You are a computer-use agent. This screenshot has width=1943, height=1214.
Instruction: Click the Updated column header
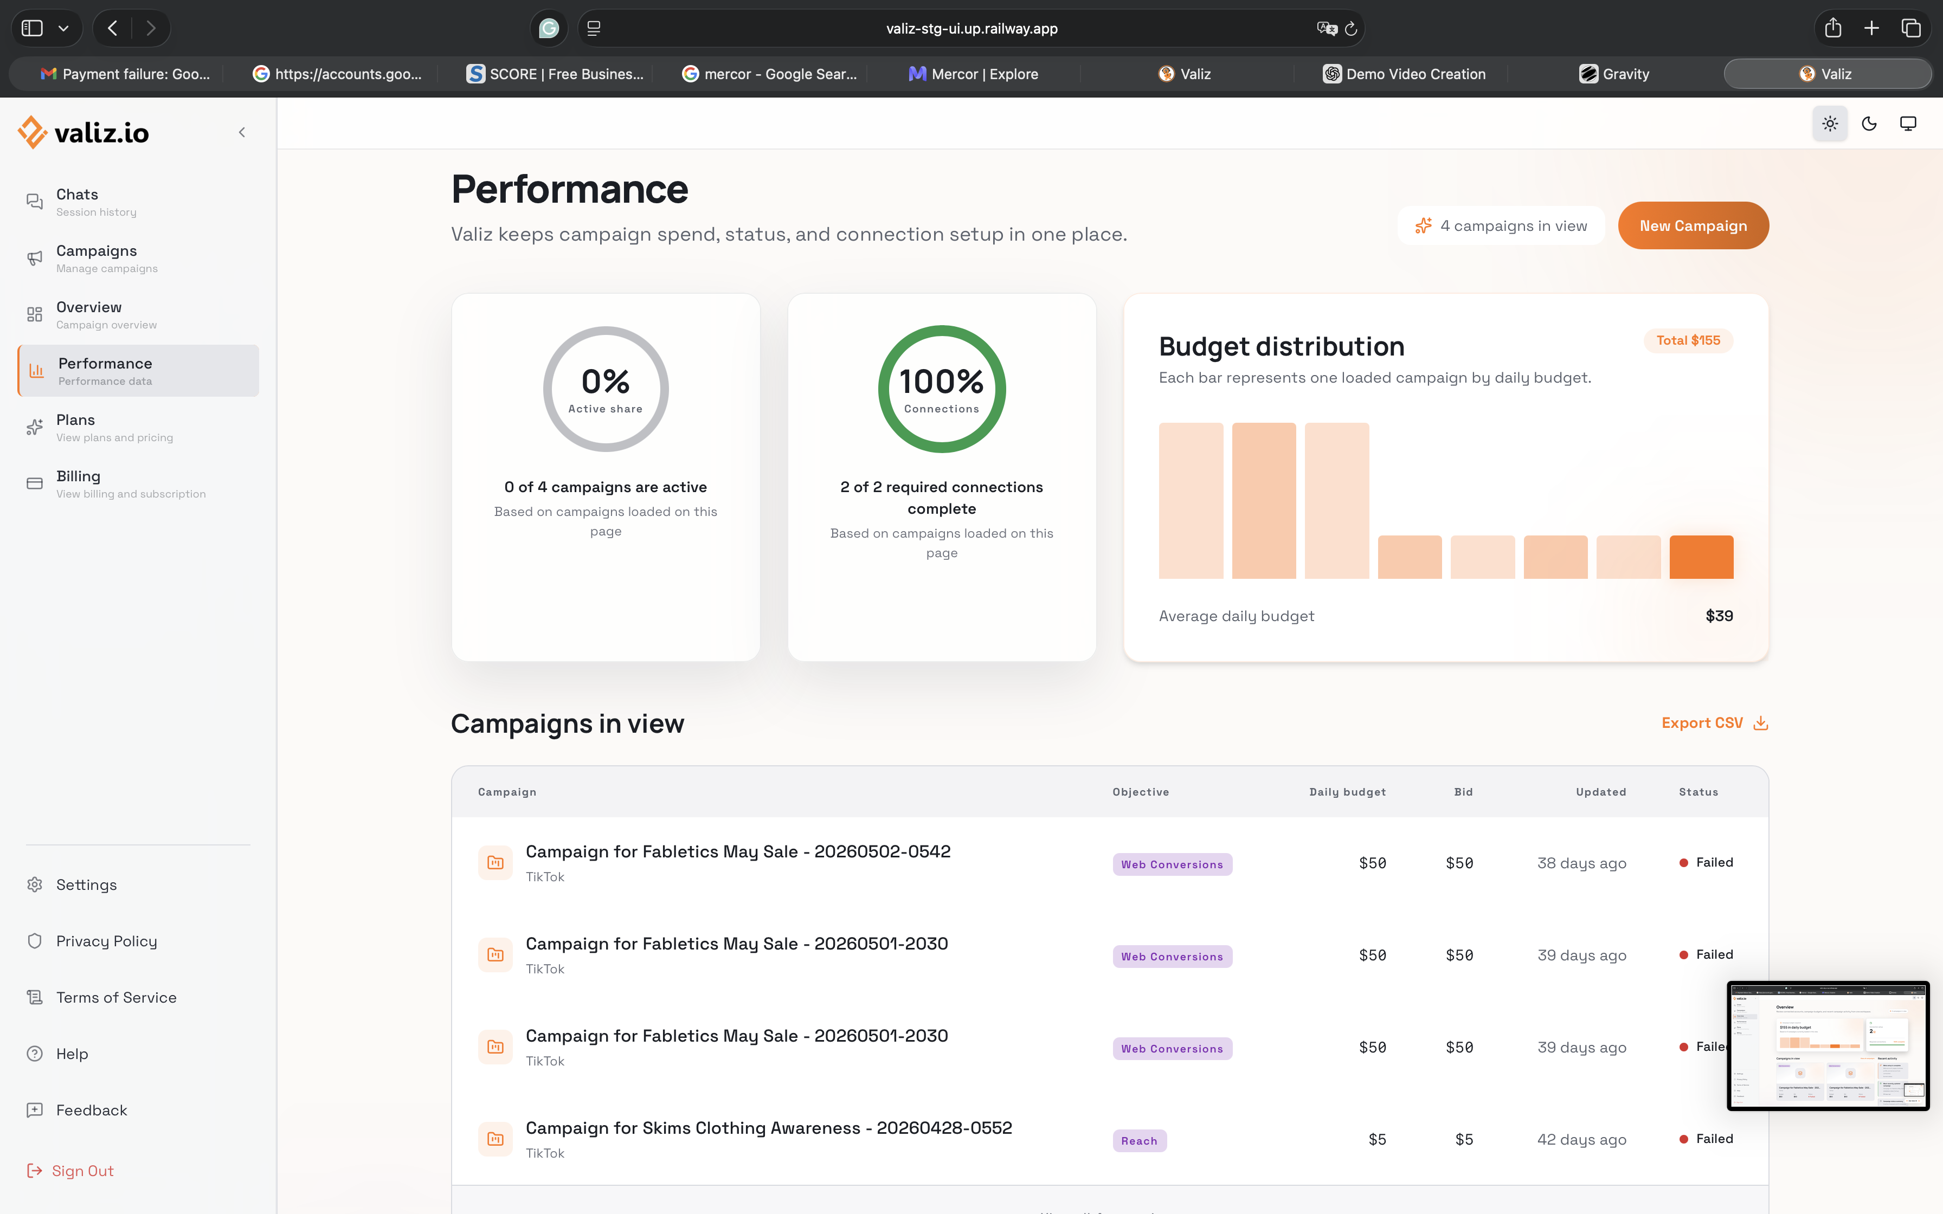pyautogui.click(x=1601, y=792)
